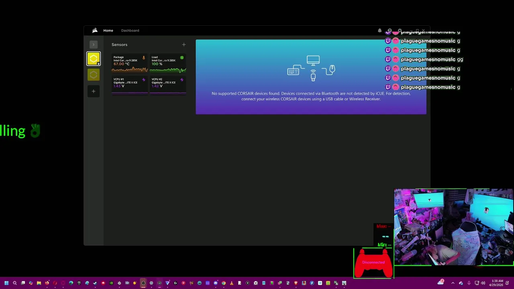Screen dimensions: 514x289
Task: Open Steam from the taskbar
Action: [x=95, y=283]
